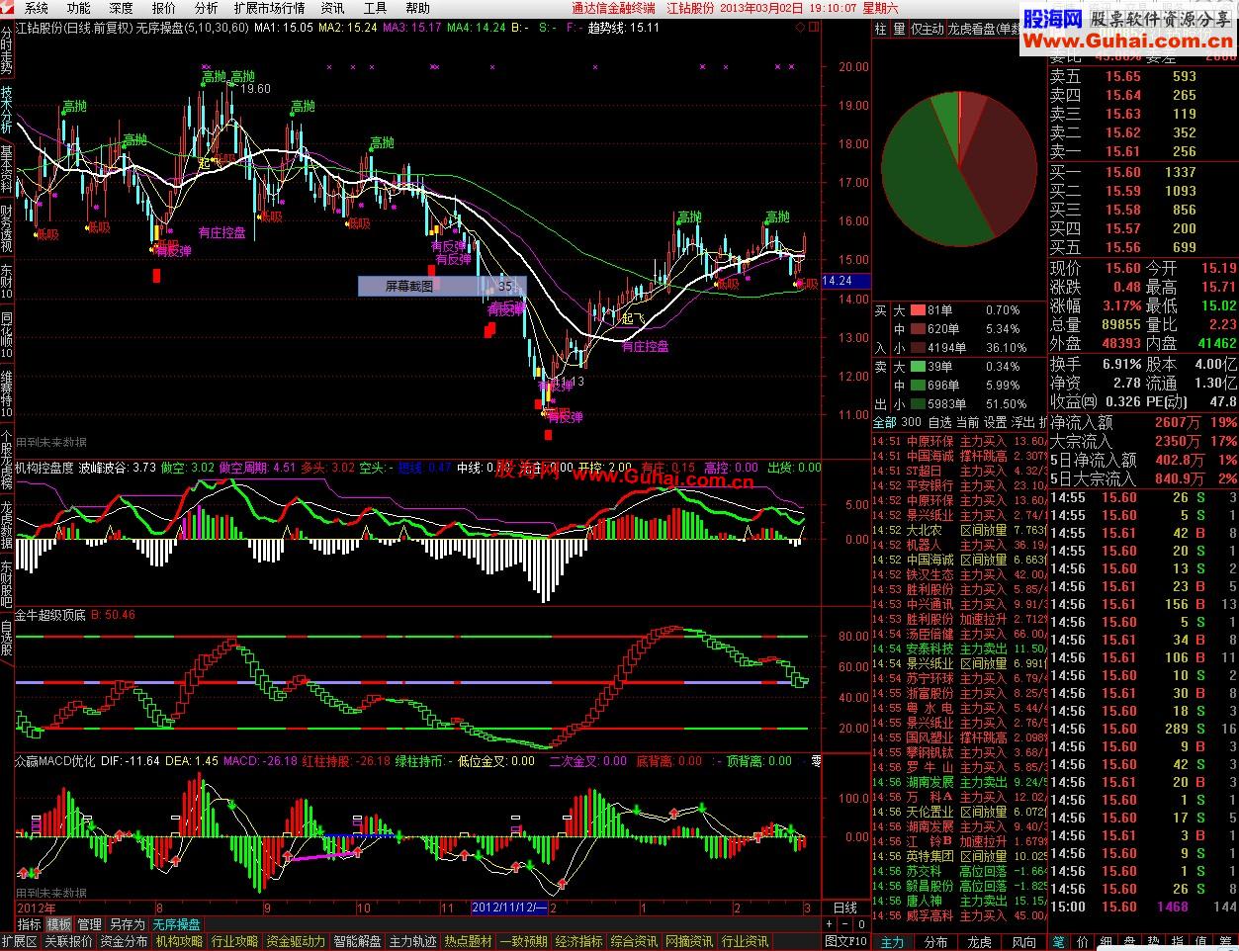This screenshot has width=1239, height=951.
Task: Open the 扩展区 bottom tab
Action: point(19,942)
